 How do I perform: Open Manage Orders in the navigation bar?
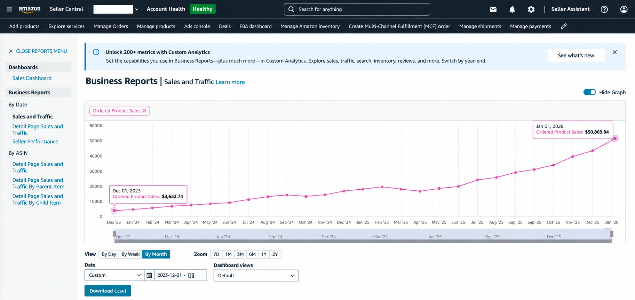[111, 26]
